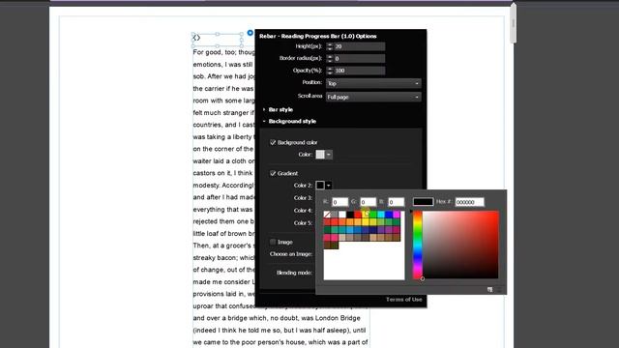The width and height of the screenshot is (619, 348).
Task: Click the Height value field
Action: click(359, 46)
